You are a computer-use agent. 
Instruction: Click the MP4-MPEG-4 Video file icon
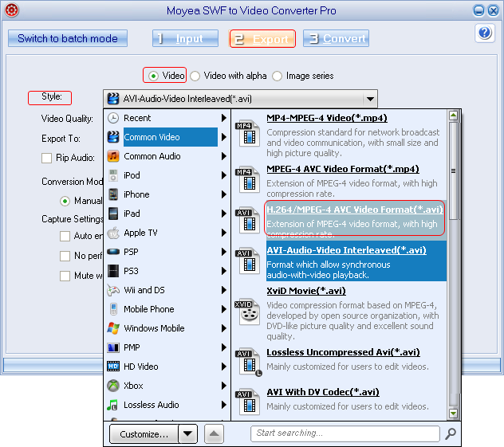[247, 133]
